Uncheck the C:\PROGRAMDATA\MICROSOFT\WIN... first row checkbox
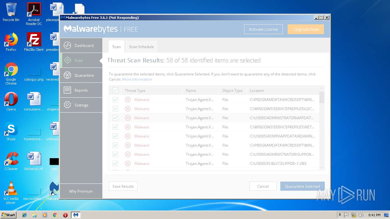The height and width of the screenshot is (219, 390). pos(115,99)
